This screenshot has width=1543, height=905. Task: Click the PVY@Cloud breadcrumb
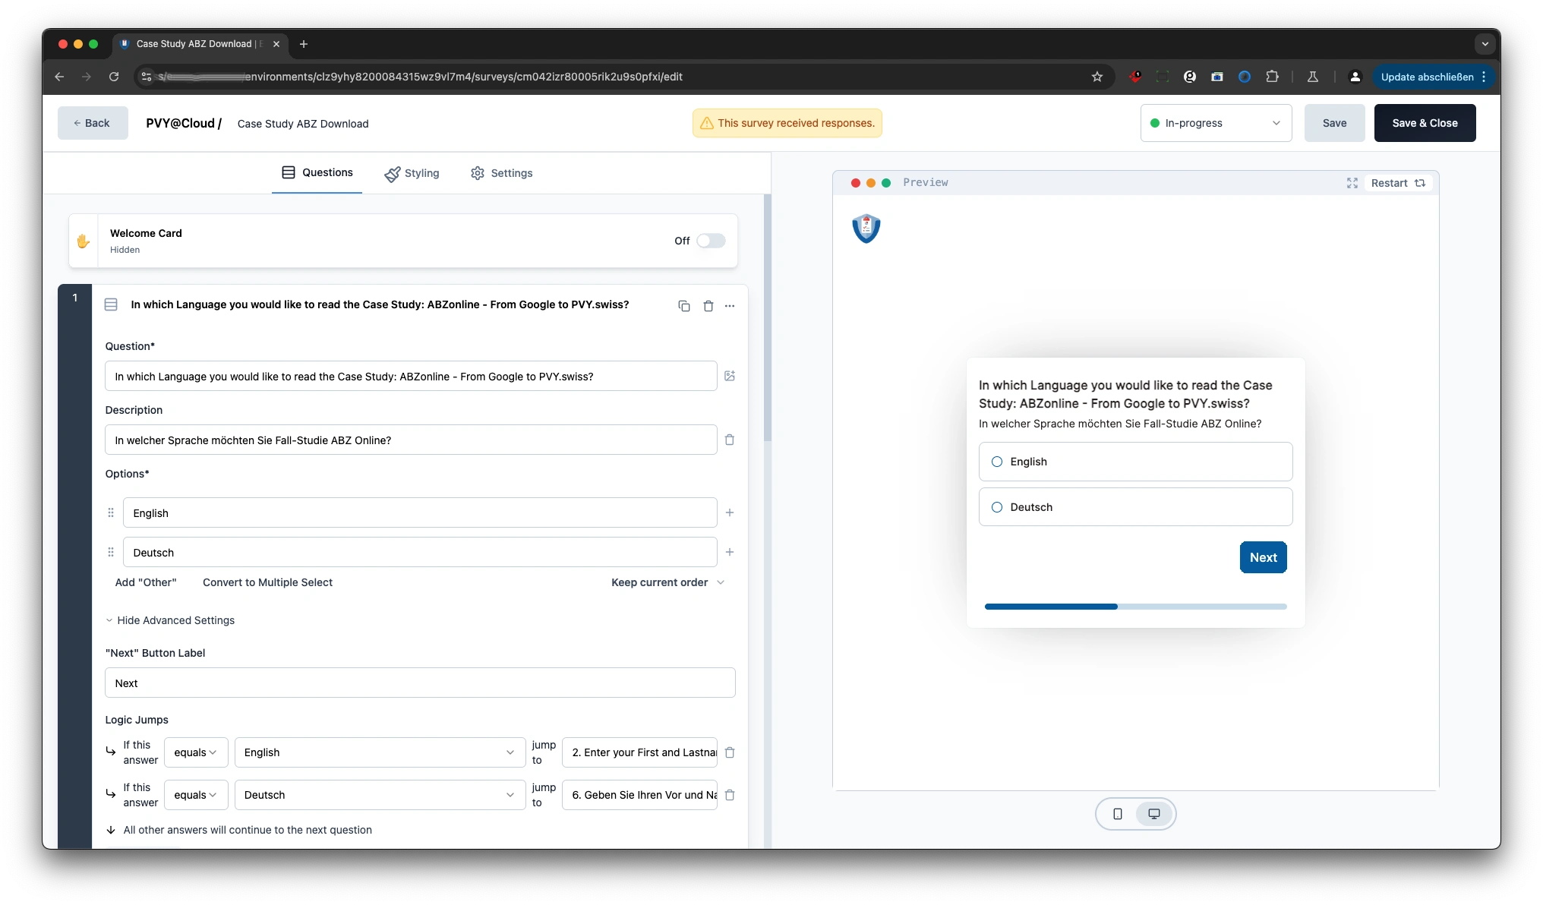click(x=184, y=123)
